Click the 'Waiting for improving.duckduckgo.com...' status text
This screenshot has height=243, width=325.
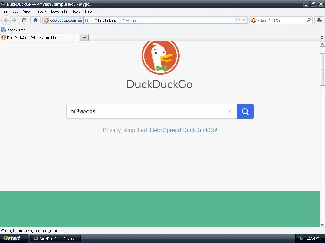(31, 231)
